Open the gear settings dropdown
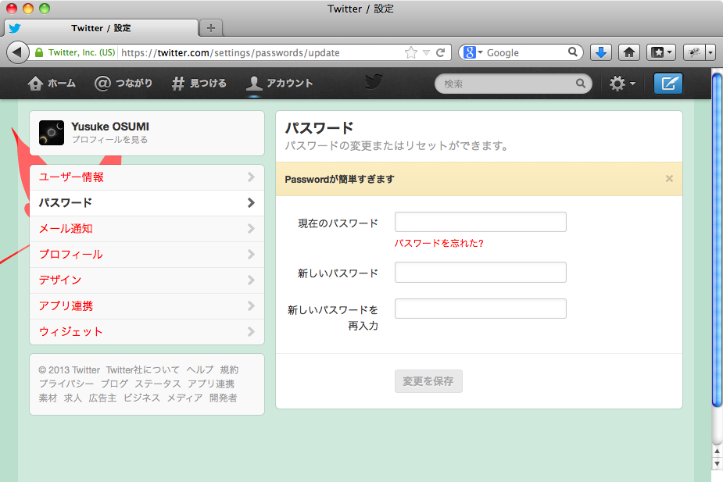This screenshot has width=723, height=482. coord(622,84)
